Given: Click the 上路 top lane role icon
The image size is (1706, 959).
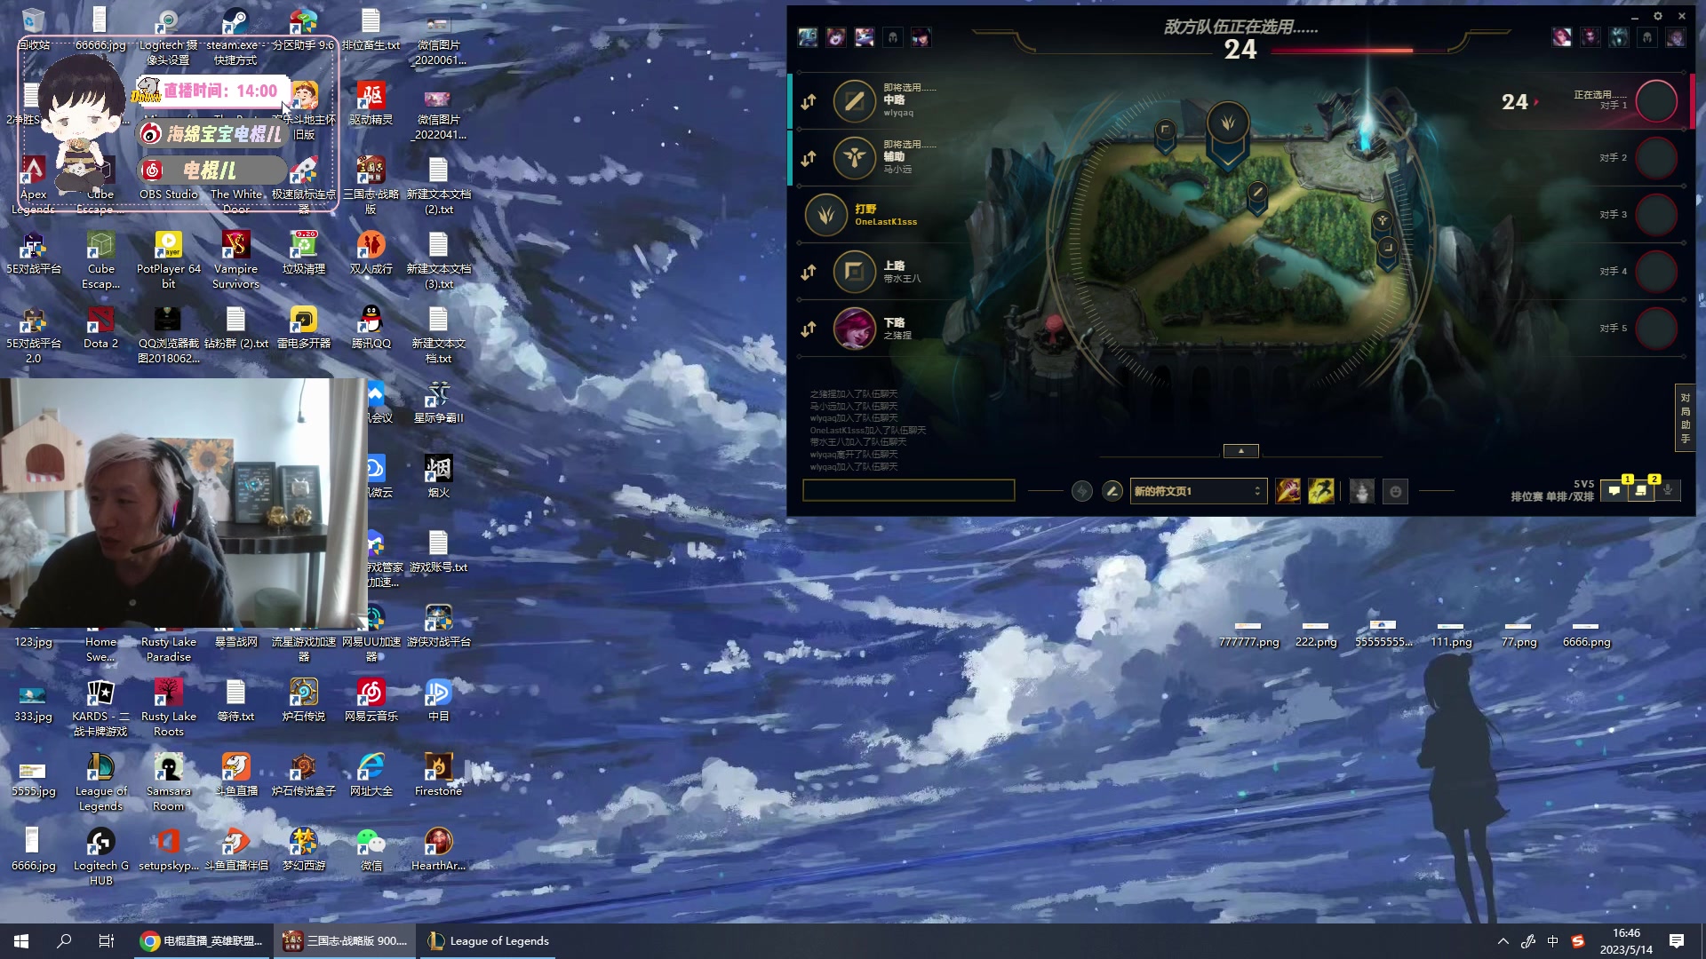Looking at the screenshot, I should pos(854,272).
